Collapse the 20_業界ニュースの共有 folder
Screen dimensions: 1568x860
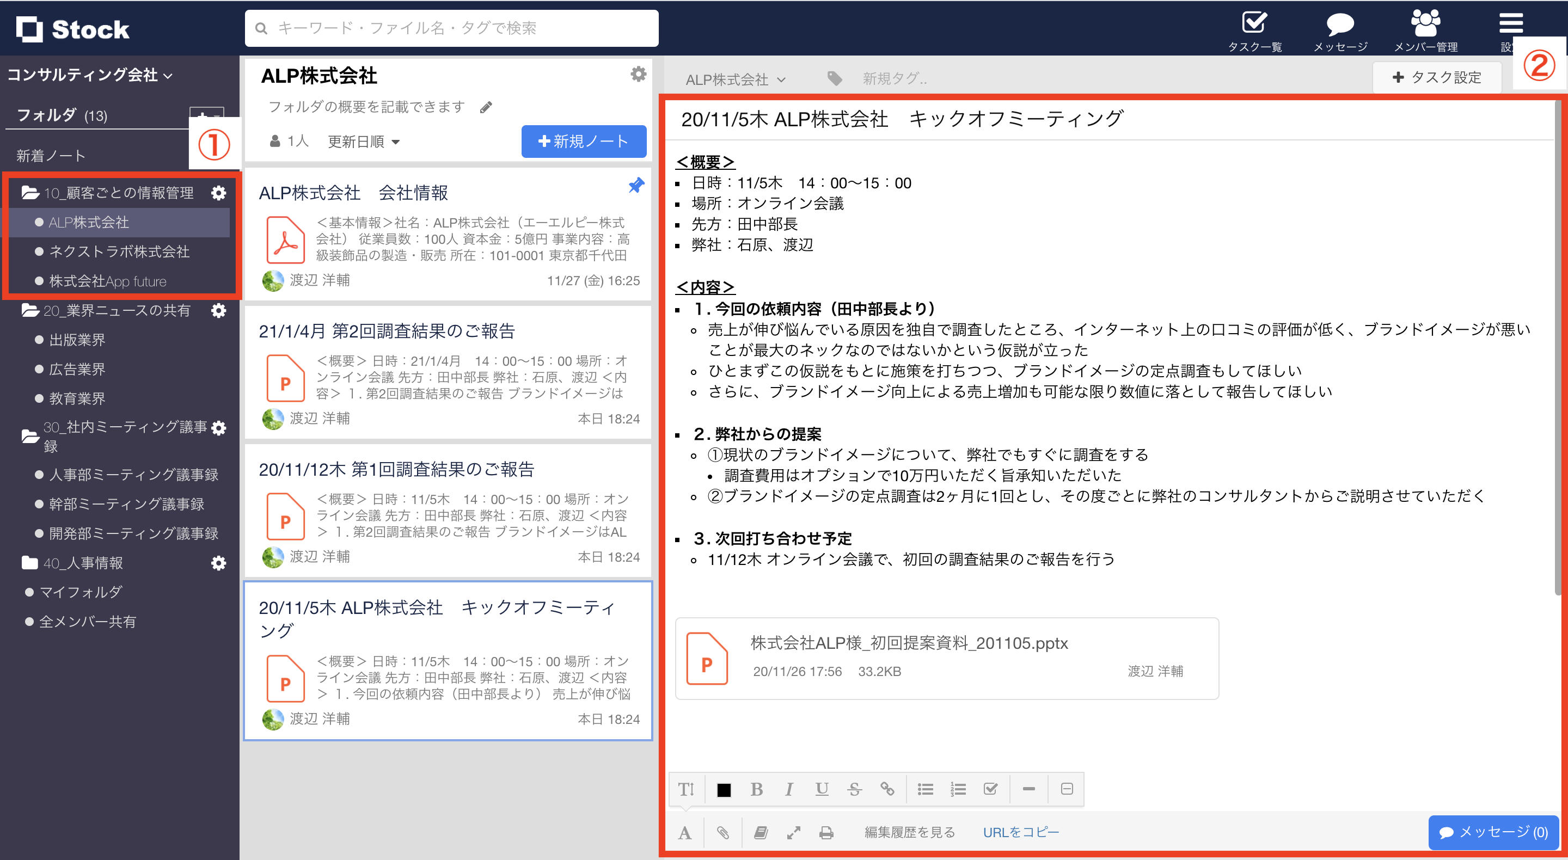coord(31,310)
